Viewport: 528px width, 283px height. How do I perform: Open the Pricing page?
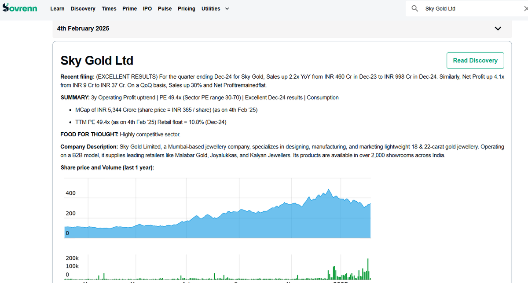tap(187, 9)
